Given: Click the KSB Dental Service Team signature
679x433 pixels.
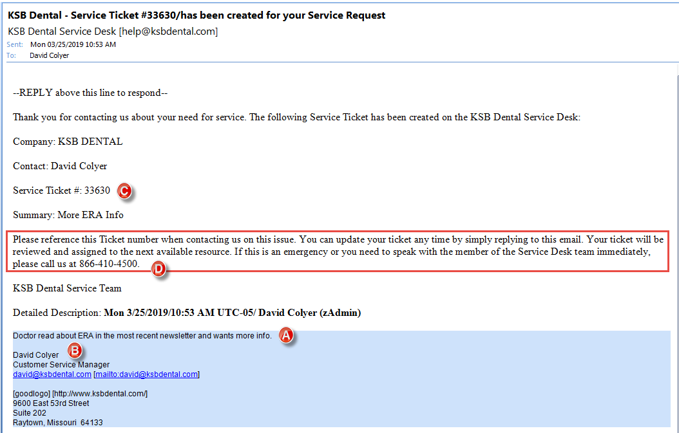Looking at the screenshot, I should click(67, 288).
